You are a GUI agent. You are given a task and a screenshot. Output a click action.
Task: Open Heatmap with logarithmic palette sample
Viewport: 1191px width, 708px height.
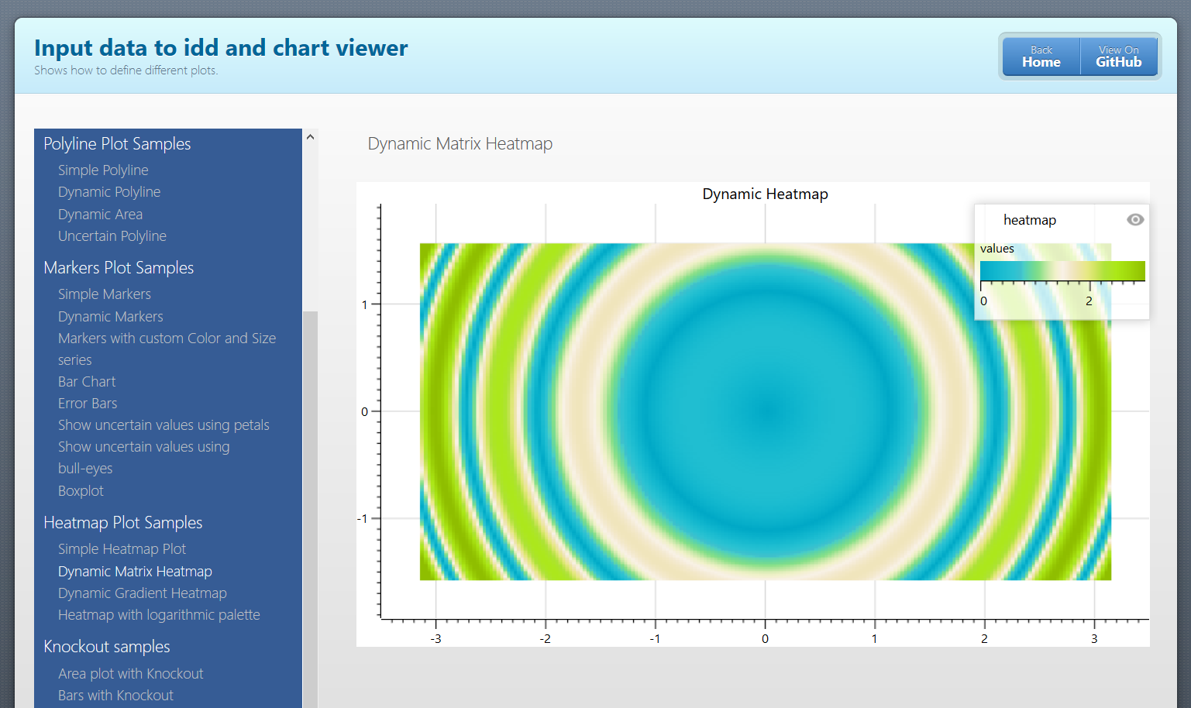point(159,615)
